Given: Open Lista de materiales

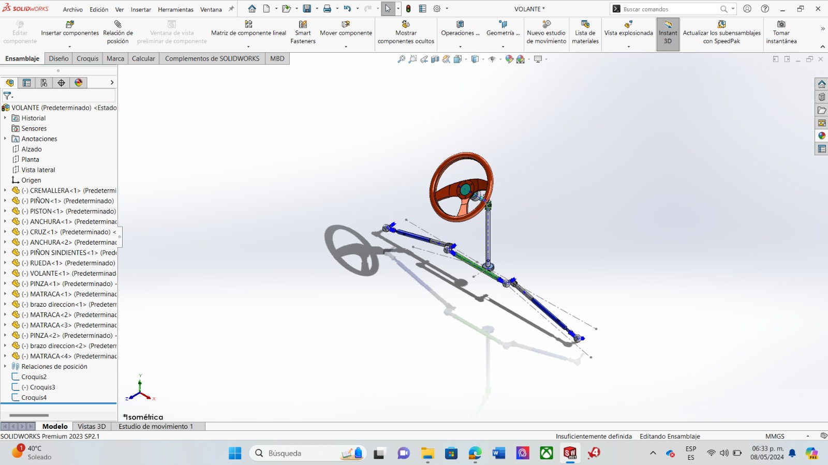Looking at the screenshot, I should 585,24.
